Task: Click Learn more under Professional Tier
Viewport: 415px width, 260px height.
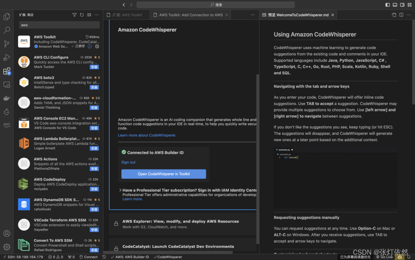Action: pyautogui.click(x=133, y=199)
